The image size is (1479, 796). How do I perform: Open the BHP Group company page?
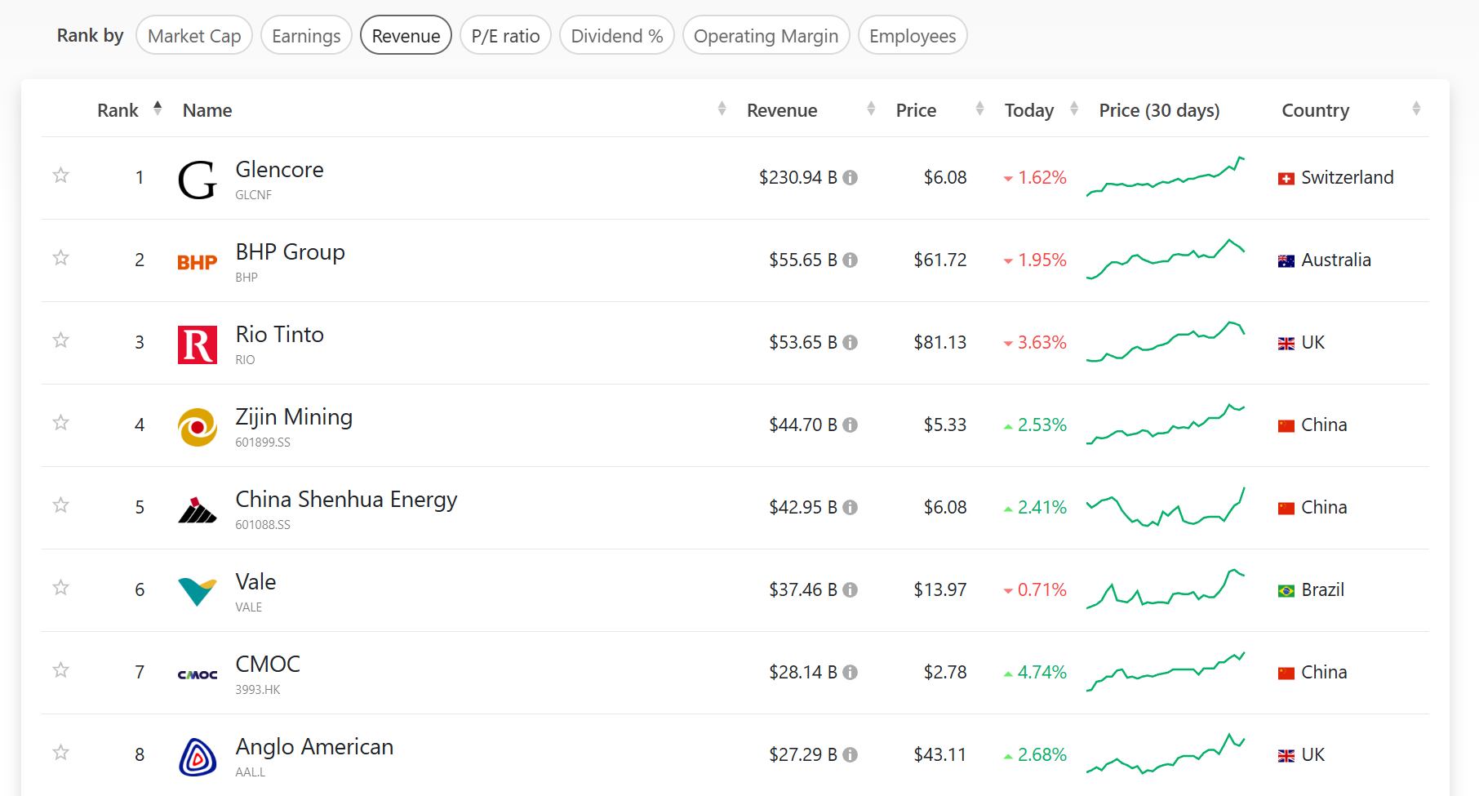290,252
